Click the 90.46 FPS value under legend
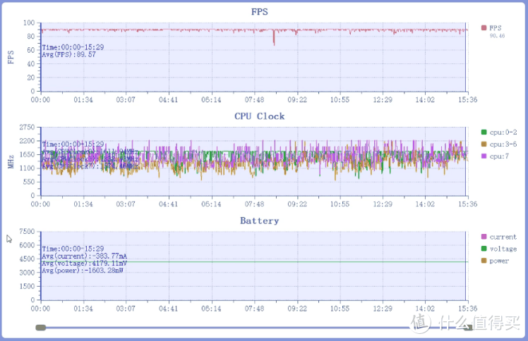528x341 pixels. tap(498, 35)
